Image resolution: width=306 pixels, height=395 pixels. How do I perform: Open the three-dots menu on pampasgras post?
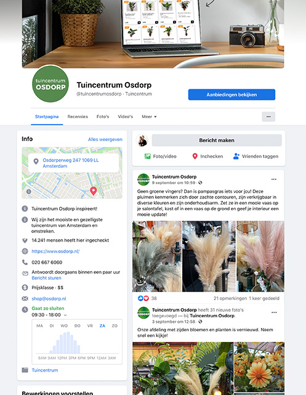point(274,179)
